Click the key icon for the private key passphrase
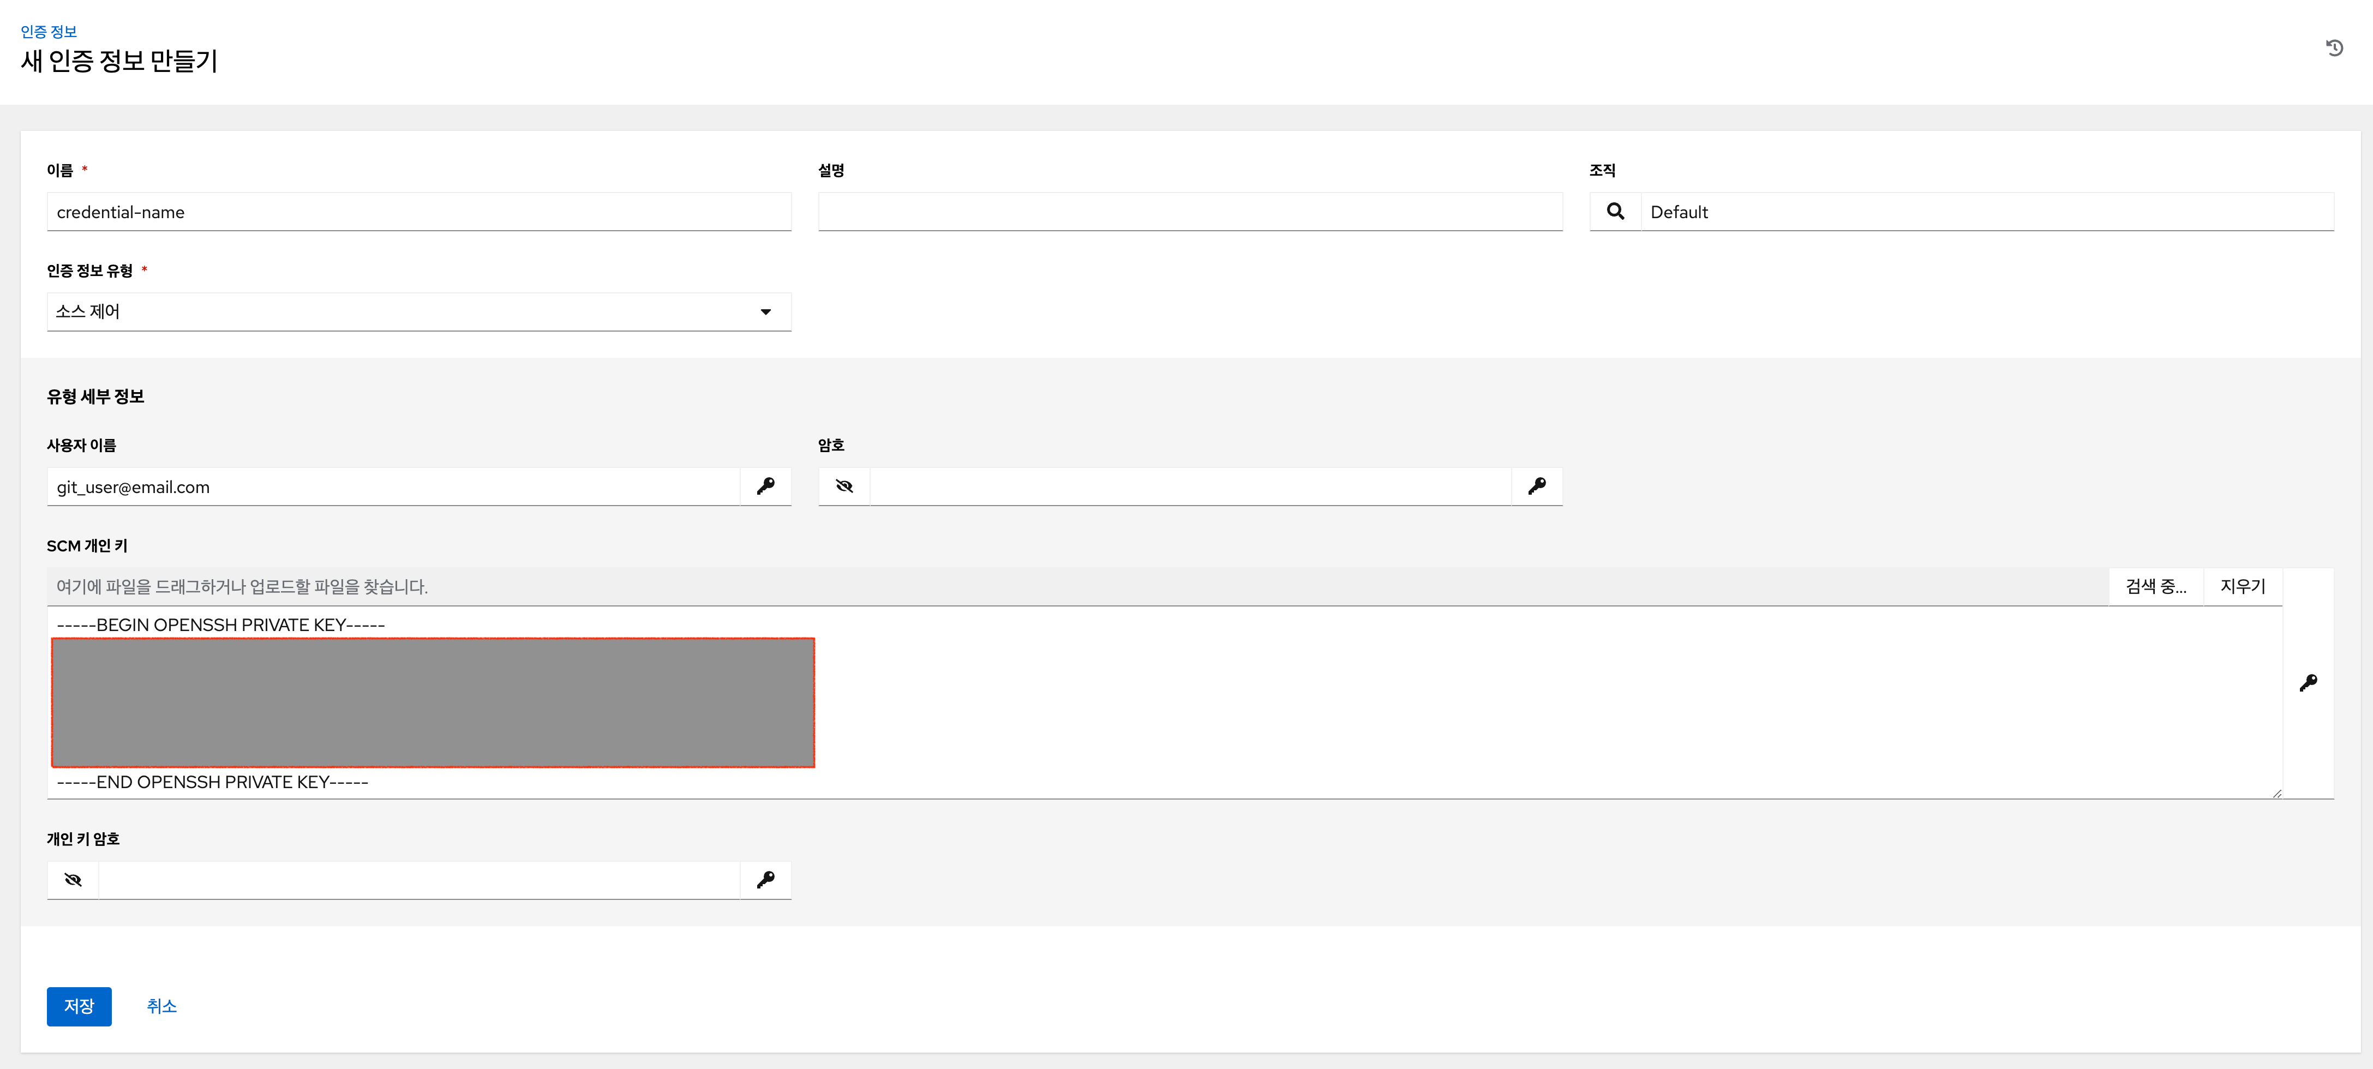This screenshot has height=1069, width=2373. (x=765, y=880)
